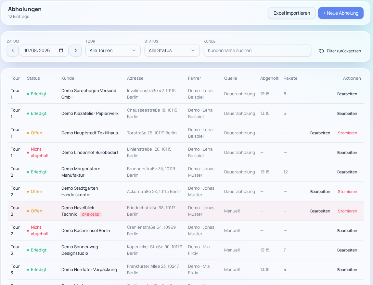Create a new pickup with Neue Abholung
The width and height of the screenshot is (373, 285).
[341, 13]
